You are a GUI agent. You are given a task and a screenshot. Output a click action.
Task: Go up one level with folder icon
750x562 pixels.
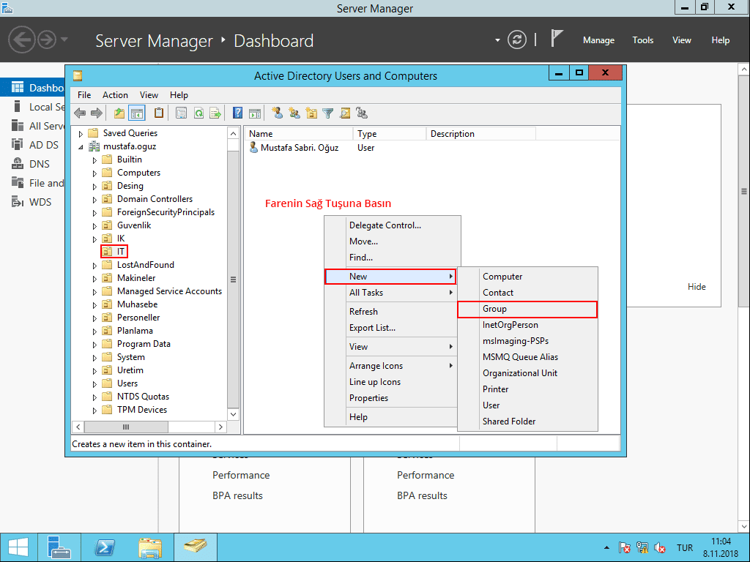119,113
